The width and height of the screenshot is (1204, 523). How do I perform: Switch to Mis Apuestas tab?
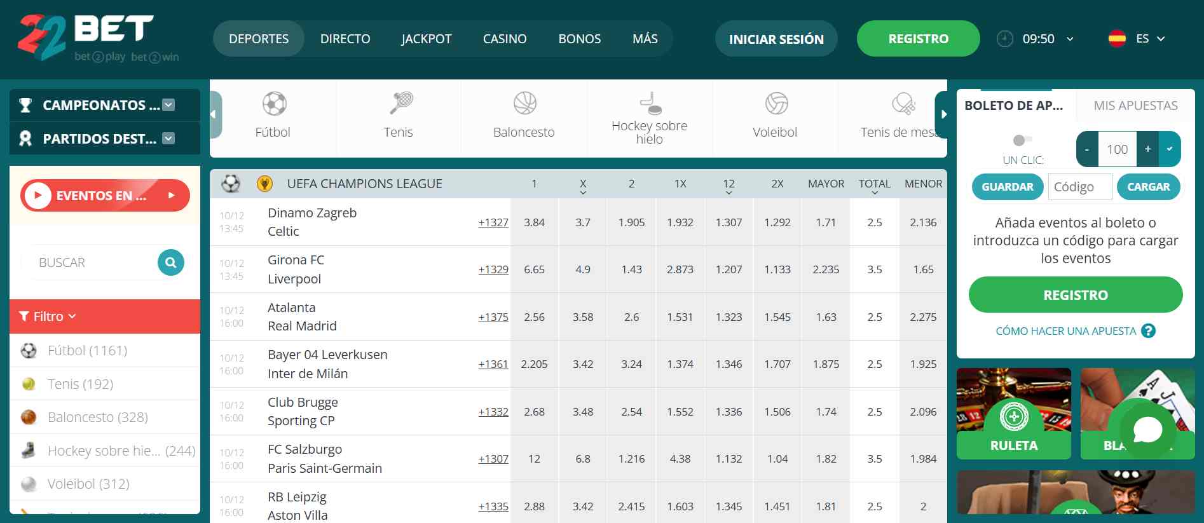(1135, 105)
